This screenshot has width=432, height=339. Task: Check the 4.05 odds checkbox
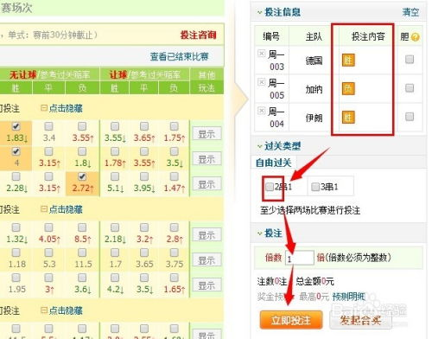[48, 227]
